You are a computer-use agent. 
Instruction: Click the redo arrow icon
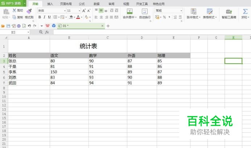click(x=34, y=26)
